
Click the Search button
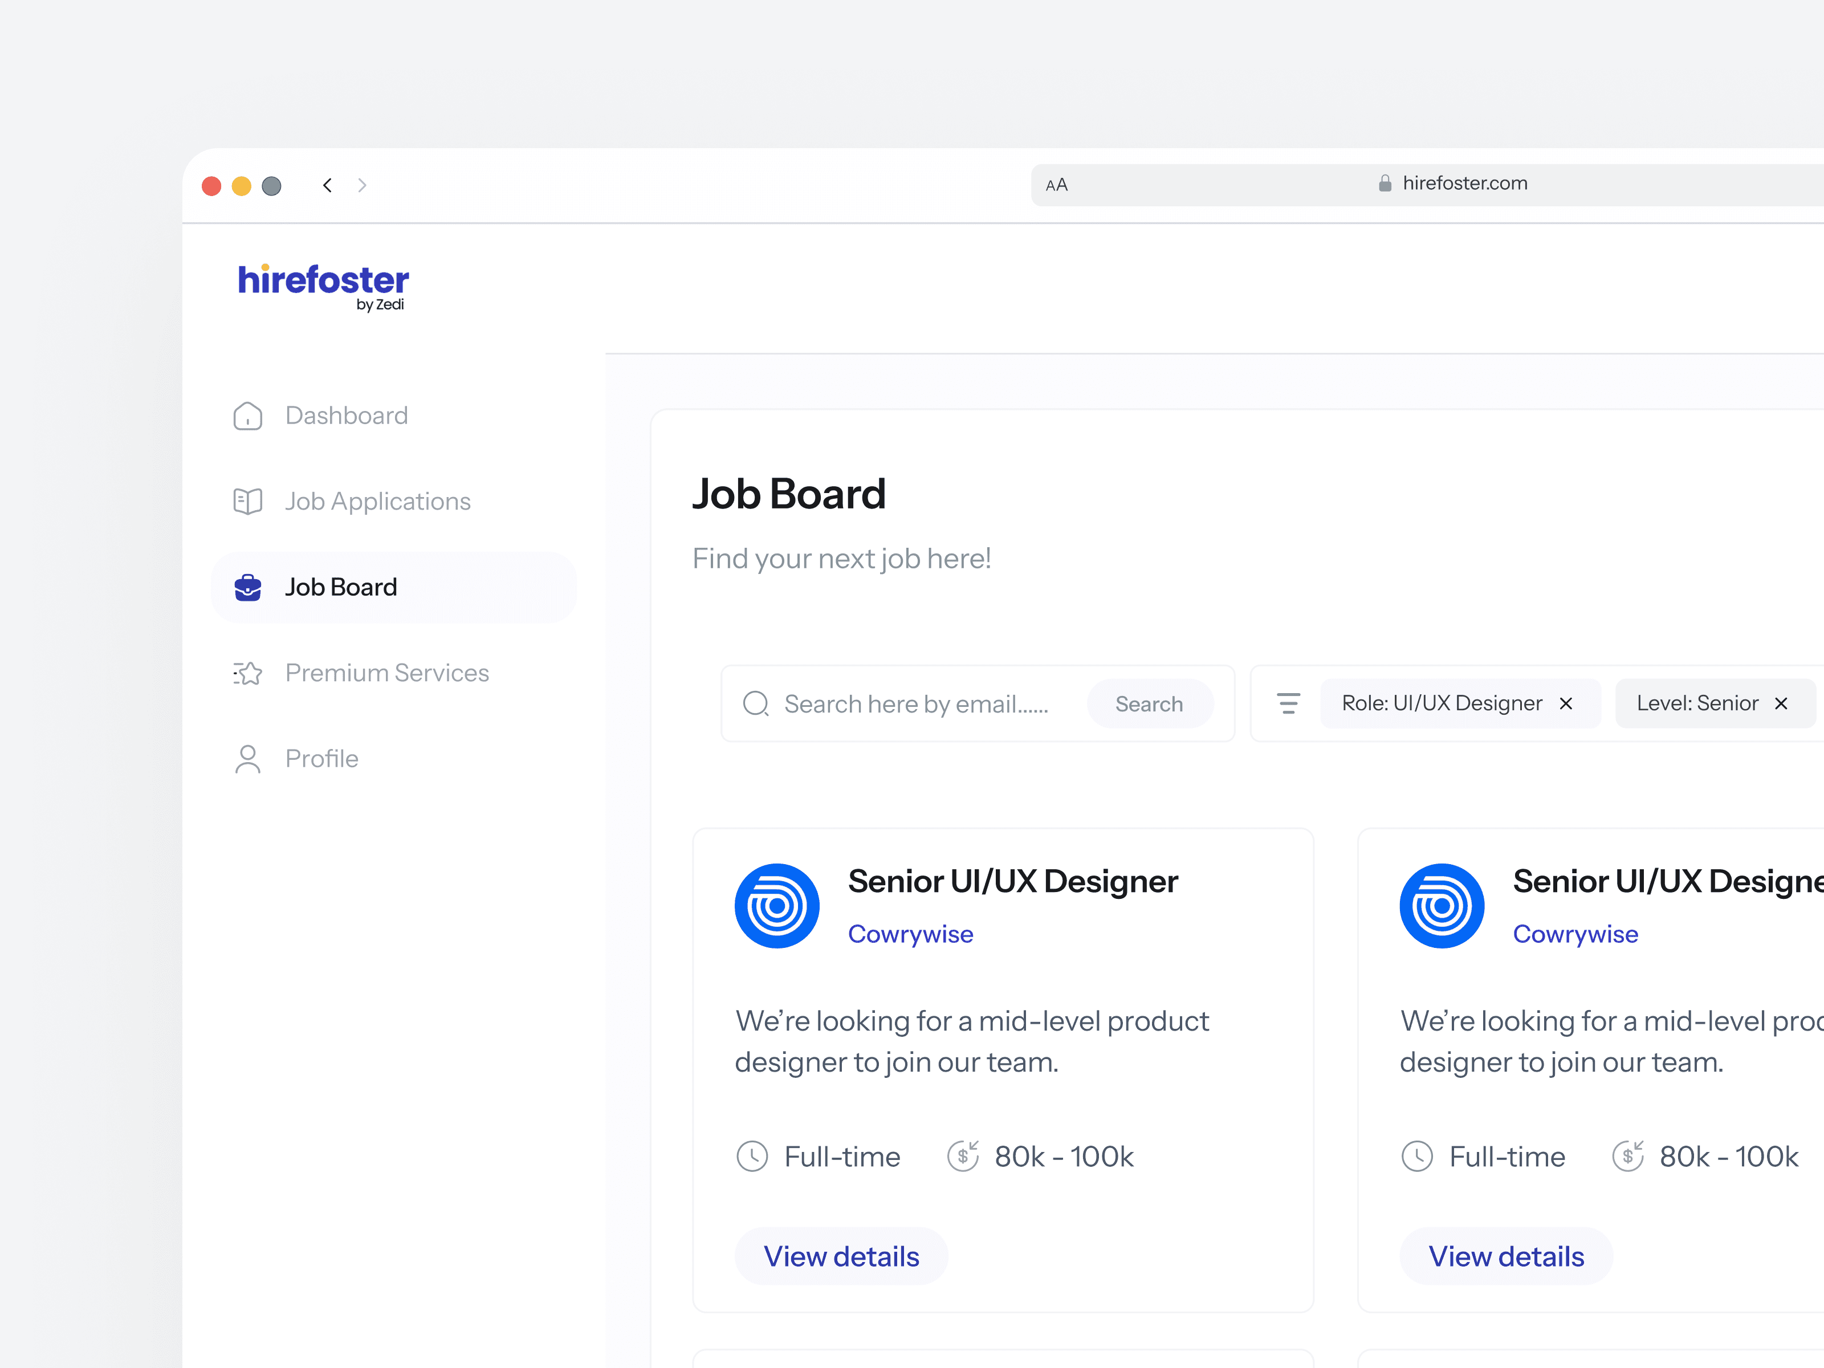(1150, 703)
